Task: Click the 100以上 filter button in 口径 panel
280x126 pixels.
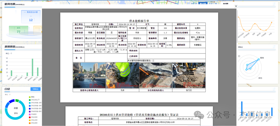Action: coord(35,89)
